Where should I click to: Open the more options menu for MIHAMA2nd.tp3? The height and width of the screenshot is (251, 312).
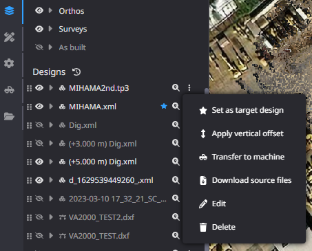click(x=189, y=88)
